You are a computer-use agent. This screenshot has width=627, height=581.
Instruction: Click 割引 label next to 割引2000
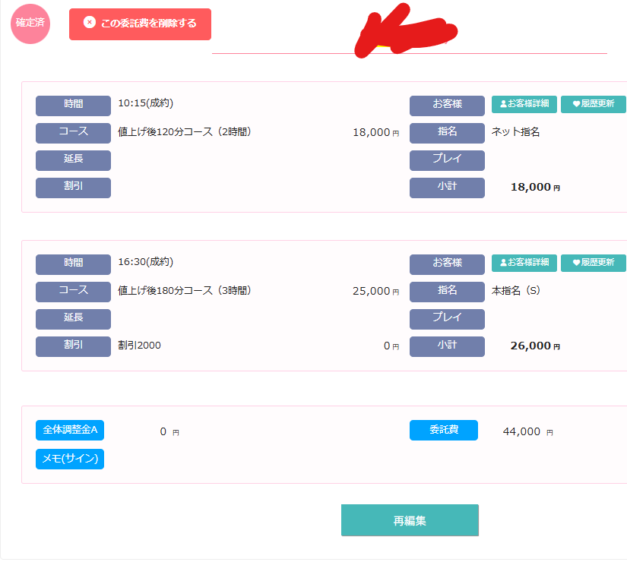tap(73, 346)
